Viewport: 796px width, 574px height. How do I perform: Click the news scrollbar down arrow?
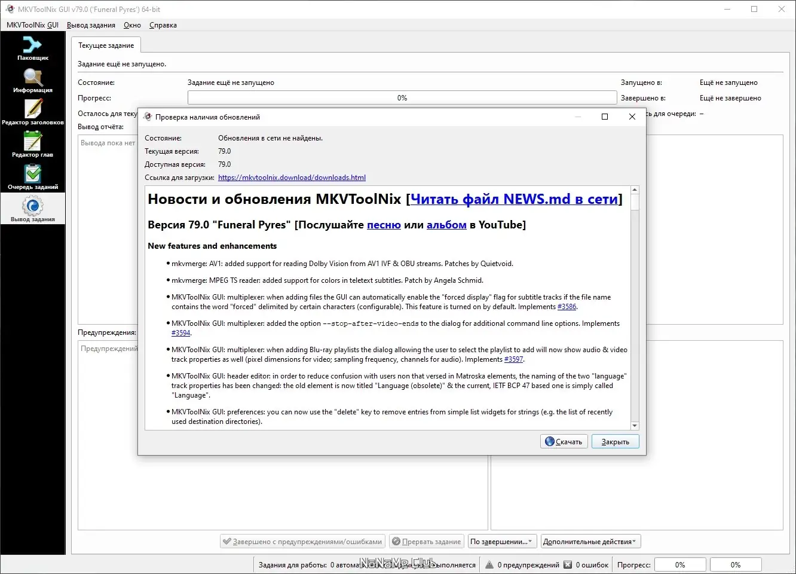(635, 426)
